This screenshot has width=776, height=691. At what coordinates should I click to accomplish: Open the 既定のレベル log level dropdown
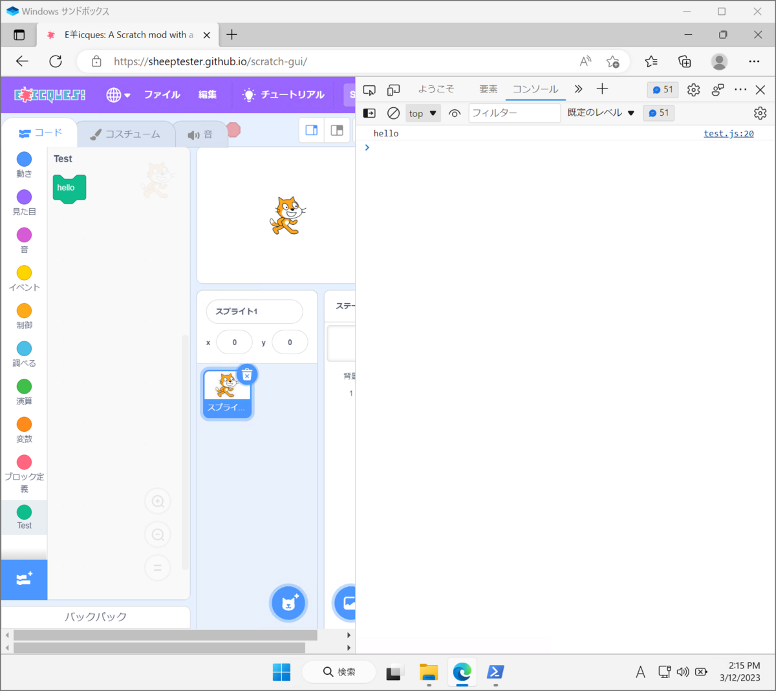(x=601, y=113)
